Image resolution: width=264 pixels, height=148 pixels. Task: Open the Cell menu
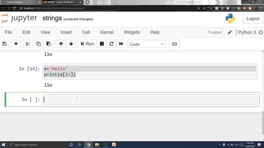(86, 32)
